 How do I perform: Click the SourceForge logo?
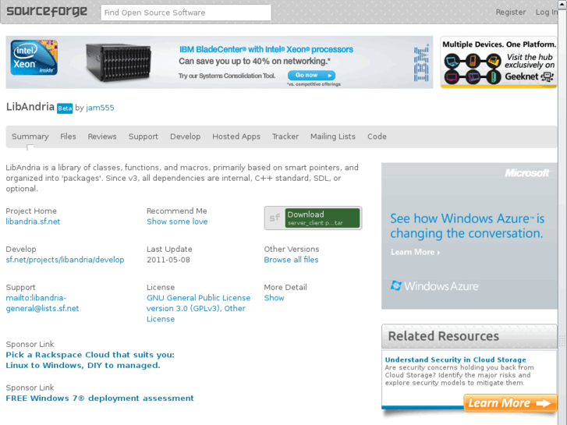pyautogui.click(x=47, y=12)
